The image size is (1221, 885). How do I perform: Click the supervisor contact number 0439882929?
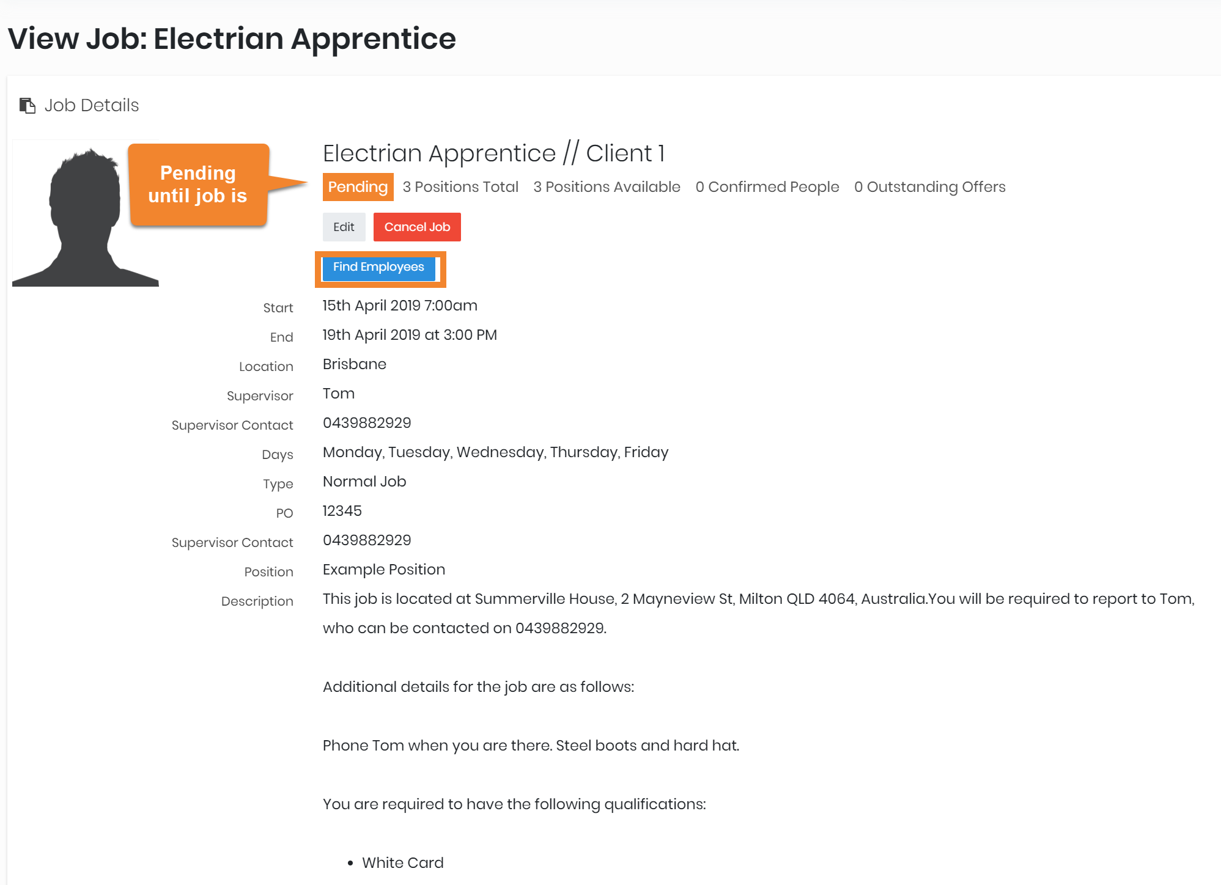[367, 423]
